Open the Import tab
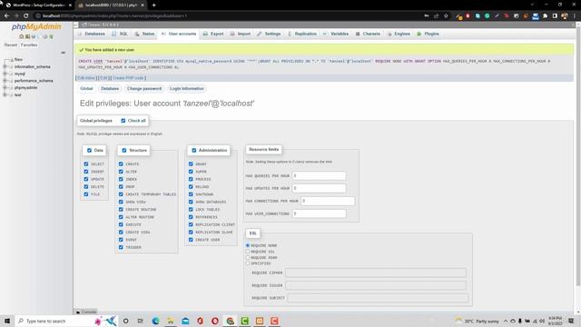 240,34
